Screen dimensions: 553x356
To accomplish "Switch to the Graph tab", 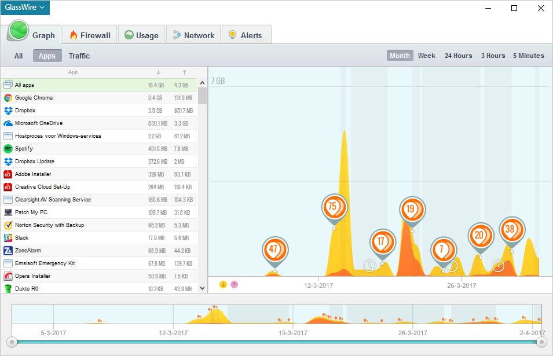I will [x=34, y=35].
